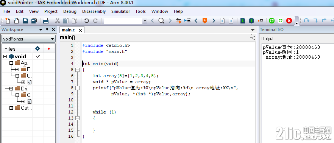Click the Toggle Breakpoint toolbar icon

coord(260,21)
